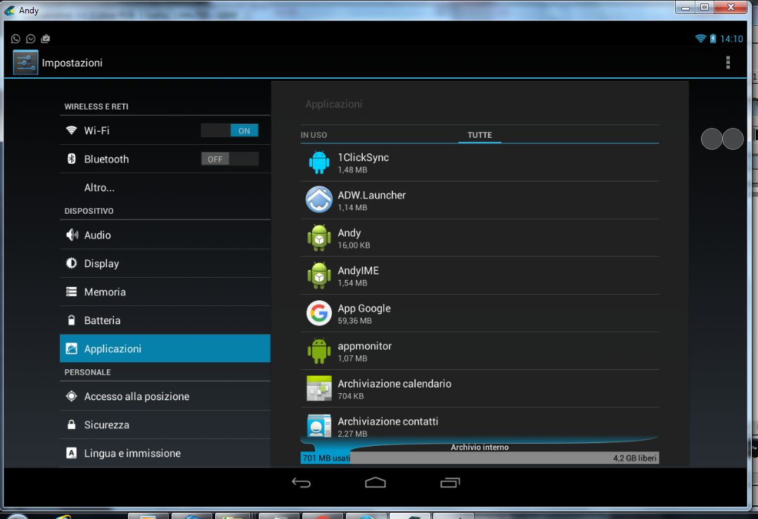Click the Bluetooth icon in the settings list

(x=71, y=159)
